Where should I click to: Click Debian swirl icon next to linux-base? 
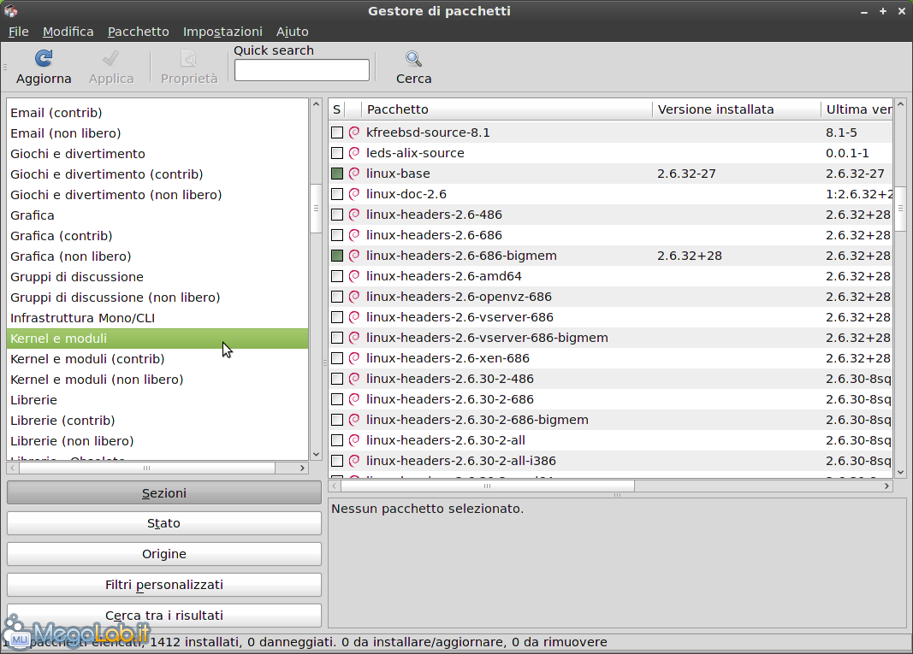354,174
